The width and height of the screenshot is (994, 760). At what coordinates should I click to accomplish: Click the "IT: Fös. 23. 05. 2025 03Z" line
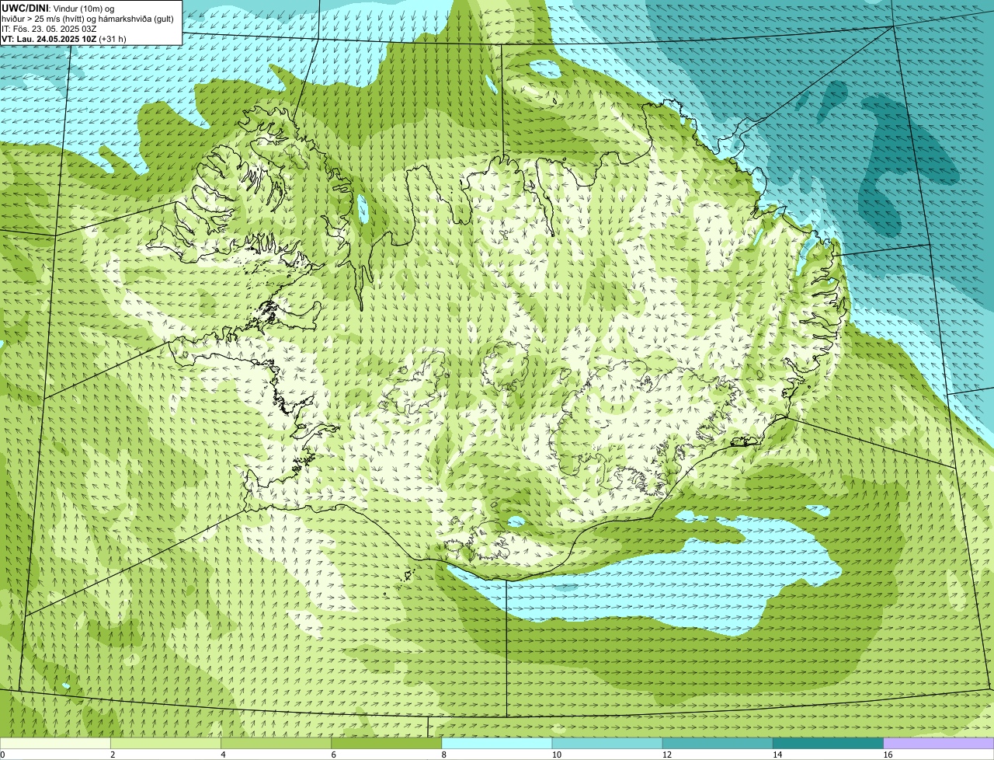49,29
